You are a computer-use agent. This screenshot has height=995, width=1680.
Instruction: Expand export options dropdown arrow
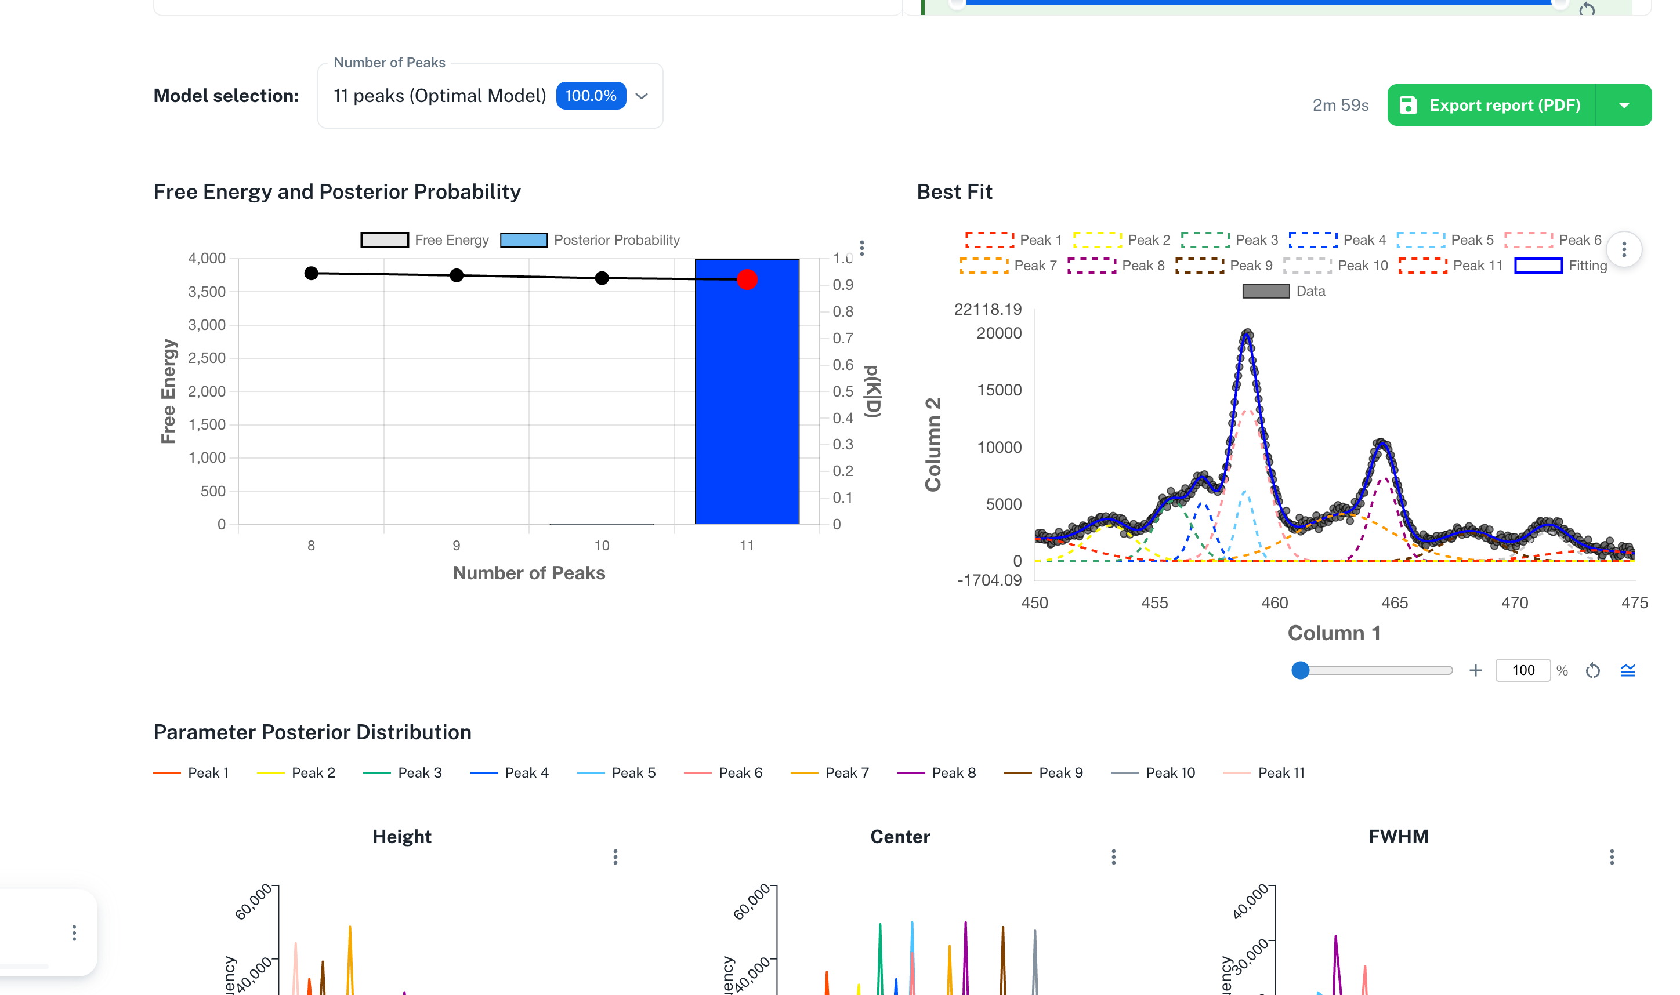1624,106
